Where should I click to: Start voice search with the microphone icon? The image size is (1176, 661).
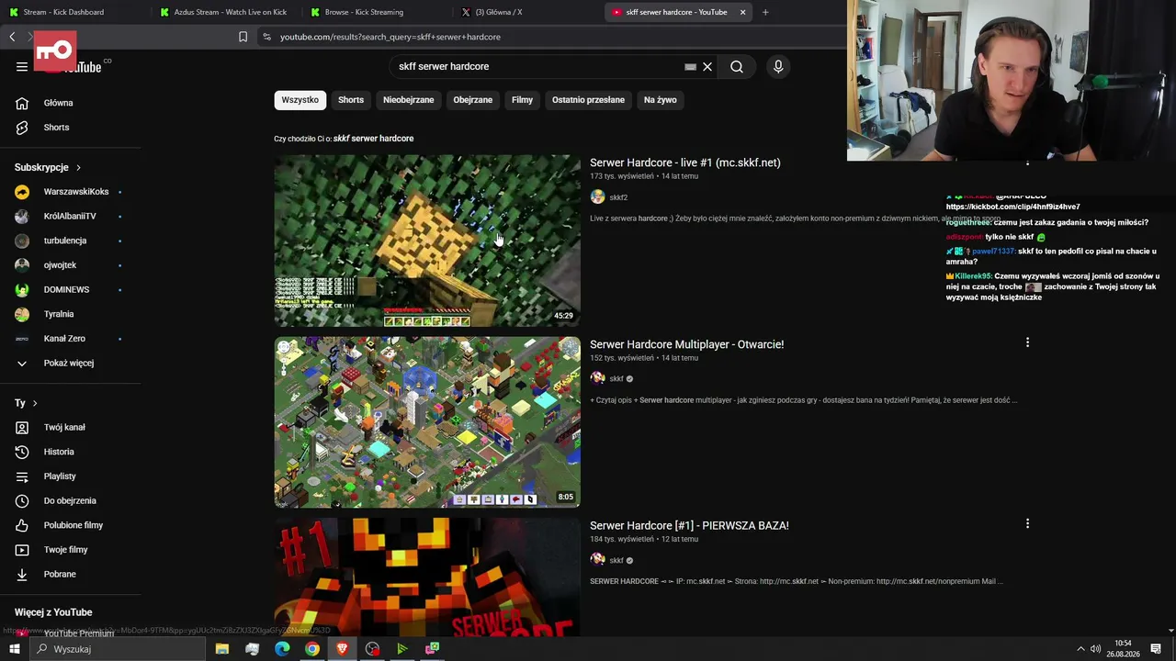click(778, 66)
